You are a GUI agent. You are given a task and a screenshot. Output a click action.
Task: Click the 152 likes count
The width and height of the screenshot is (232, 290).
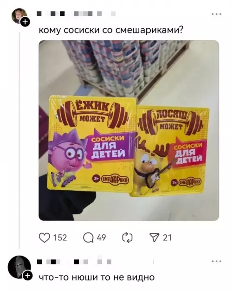click(x=60, y=238)
